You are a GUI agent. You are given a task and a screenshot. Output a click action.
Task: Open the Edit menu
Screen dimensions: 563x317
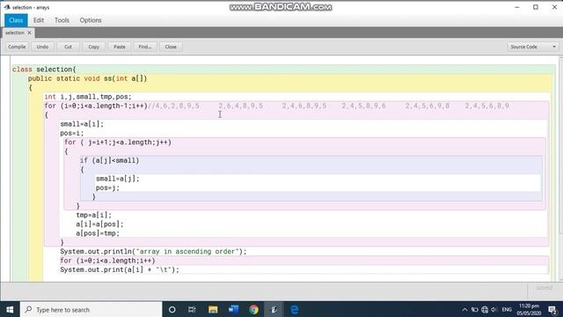(x=39, y=20)
